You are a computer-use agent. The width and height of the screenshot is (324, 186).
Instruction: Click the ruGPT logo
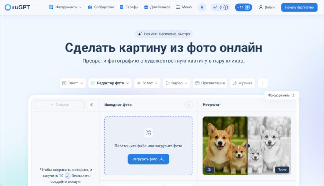point(17,7)
